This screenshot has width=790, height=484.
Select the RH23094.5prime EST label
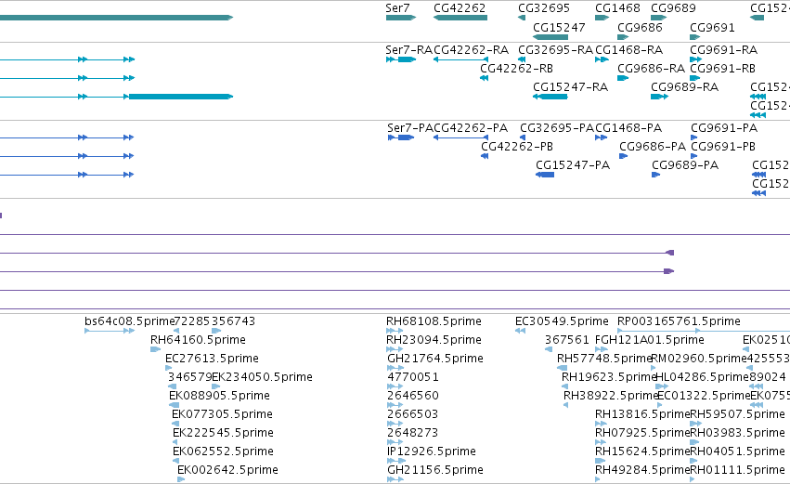(x=434, y=340)
